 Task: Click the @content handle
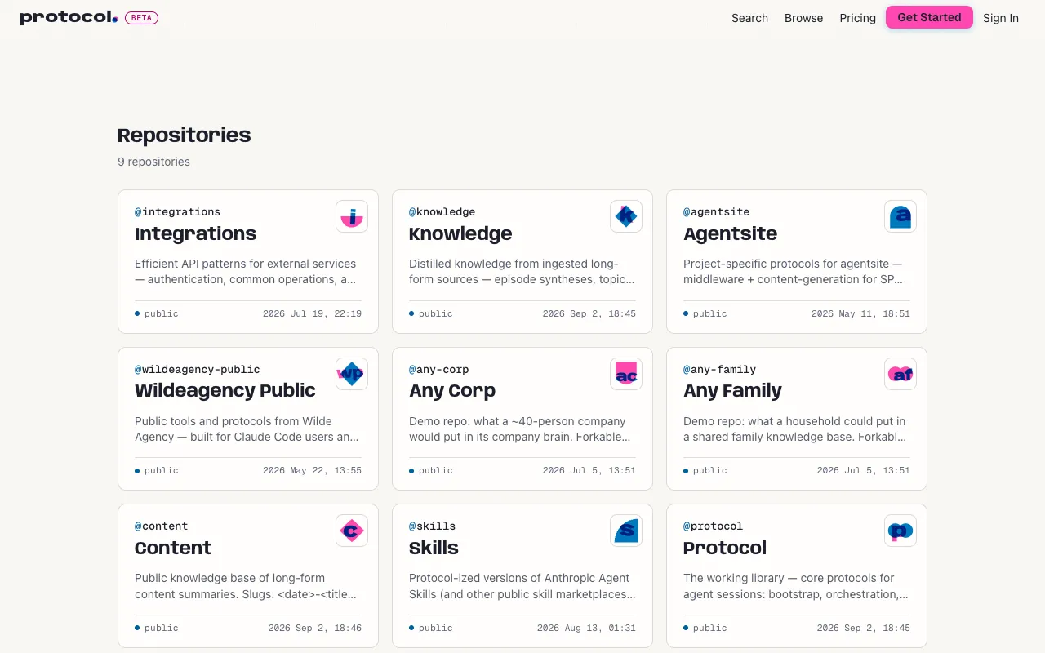[162, 526]
